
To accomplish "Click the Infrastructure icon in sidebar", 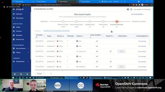I will pos(14,39).
